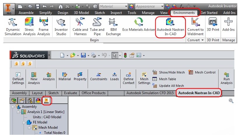Redo in Inventor quick access toolbar
239x138 pixels.
pos(52,6)
